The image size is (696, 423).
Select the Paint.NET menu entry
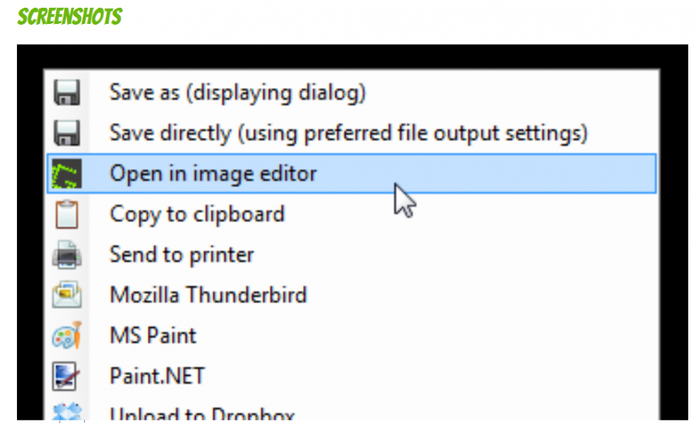point(157,376)
